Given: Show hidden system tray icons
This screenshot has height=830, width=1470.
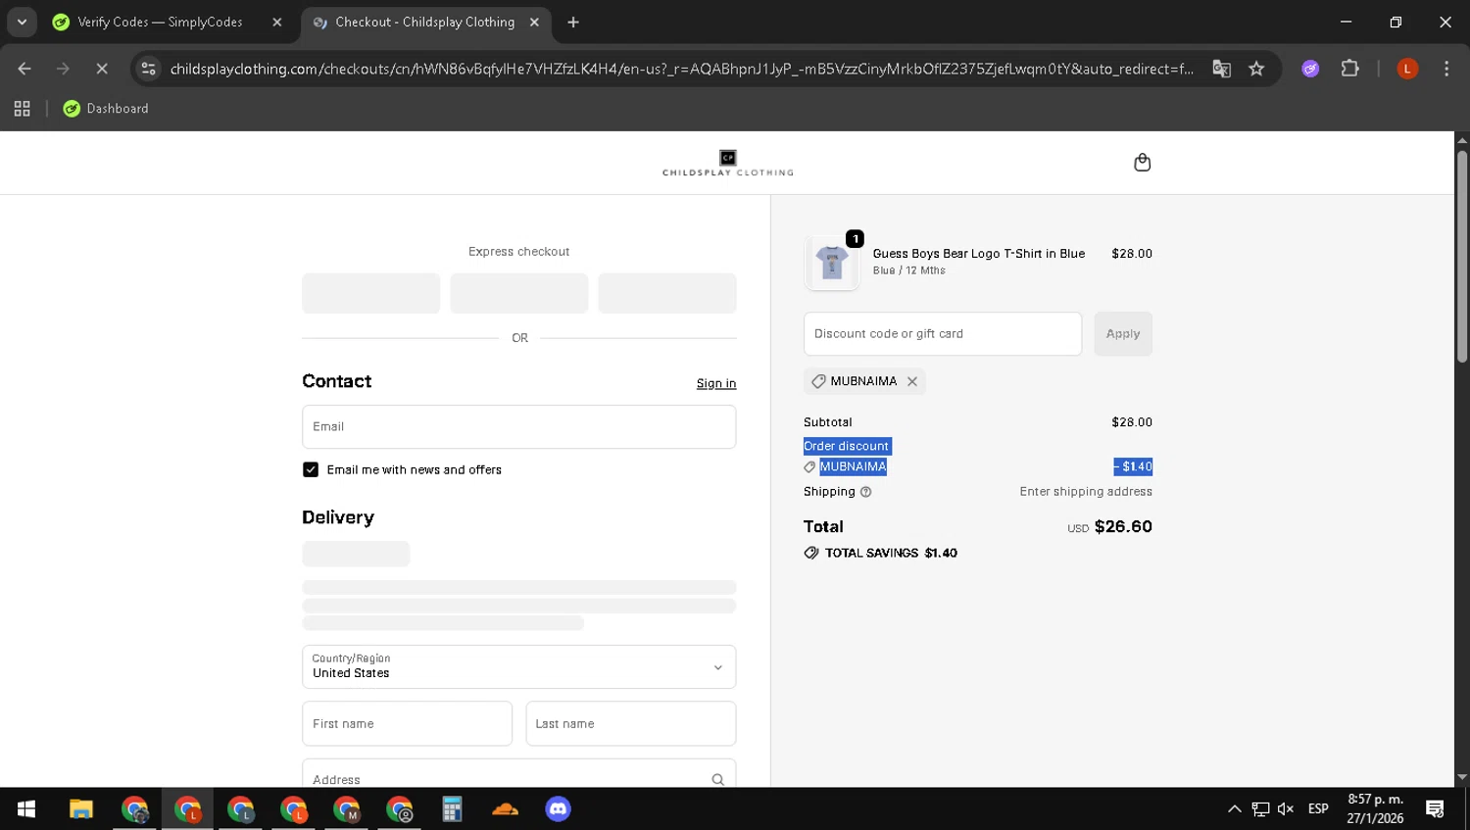Looking at the screenshot, I should (x=1235, y=809).
